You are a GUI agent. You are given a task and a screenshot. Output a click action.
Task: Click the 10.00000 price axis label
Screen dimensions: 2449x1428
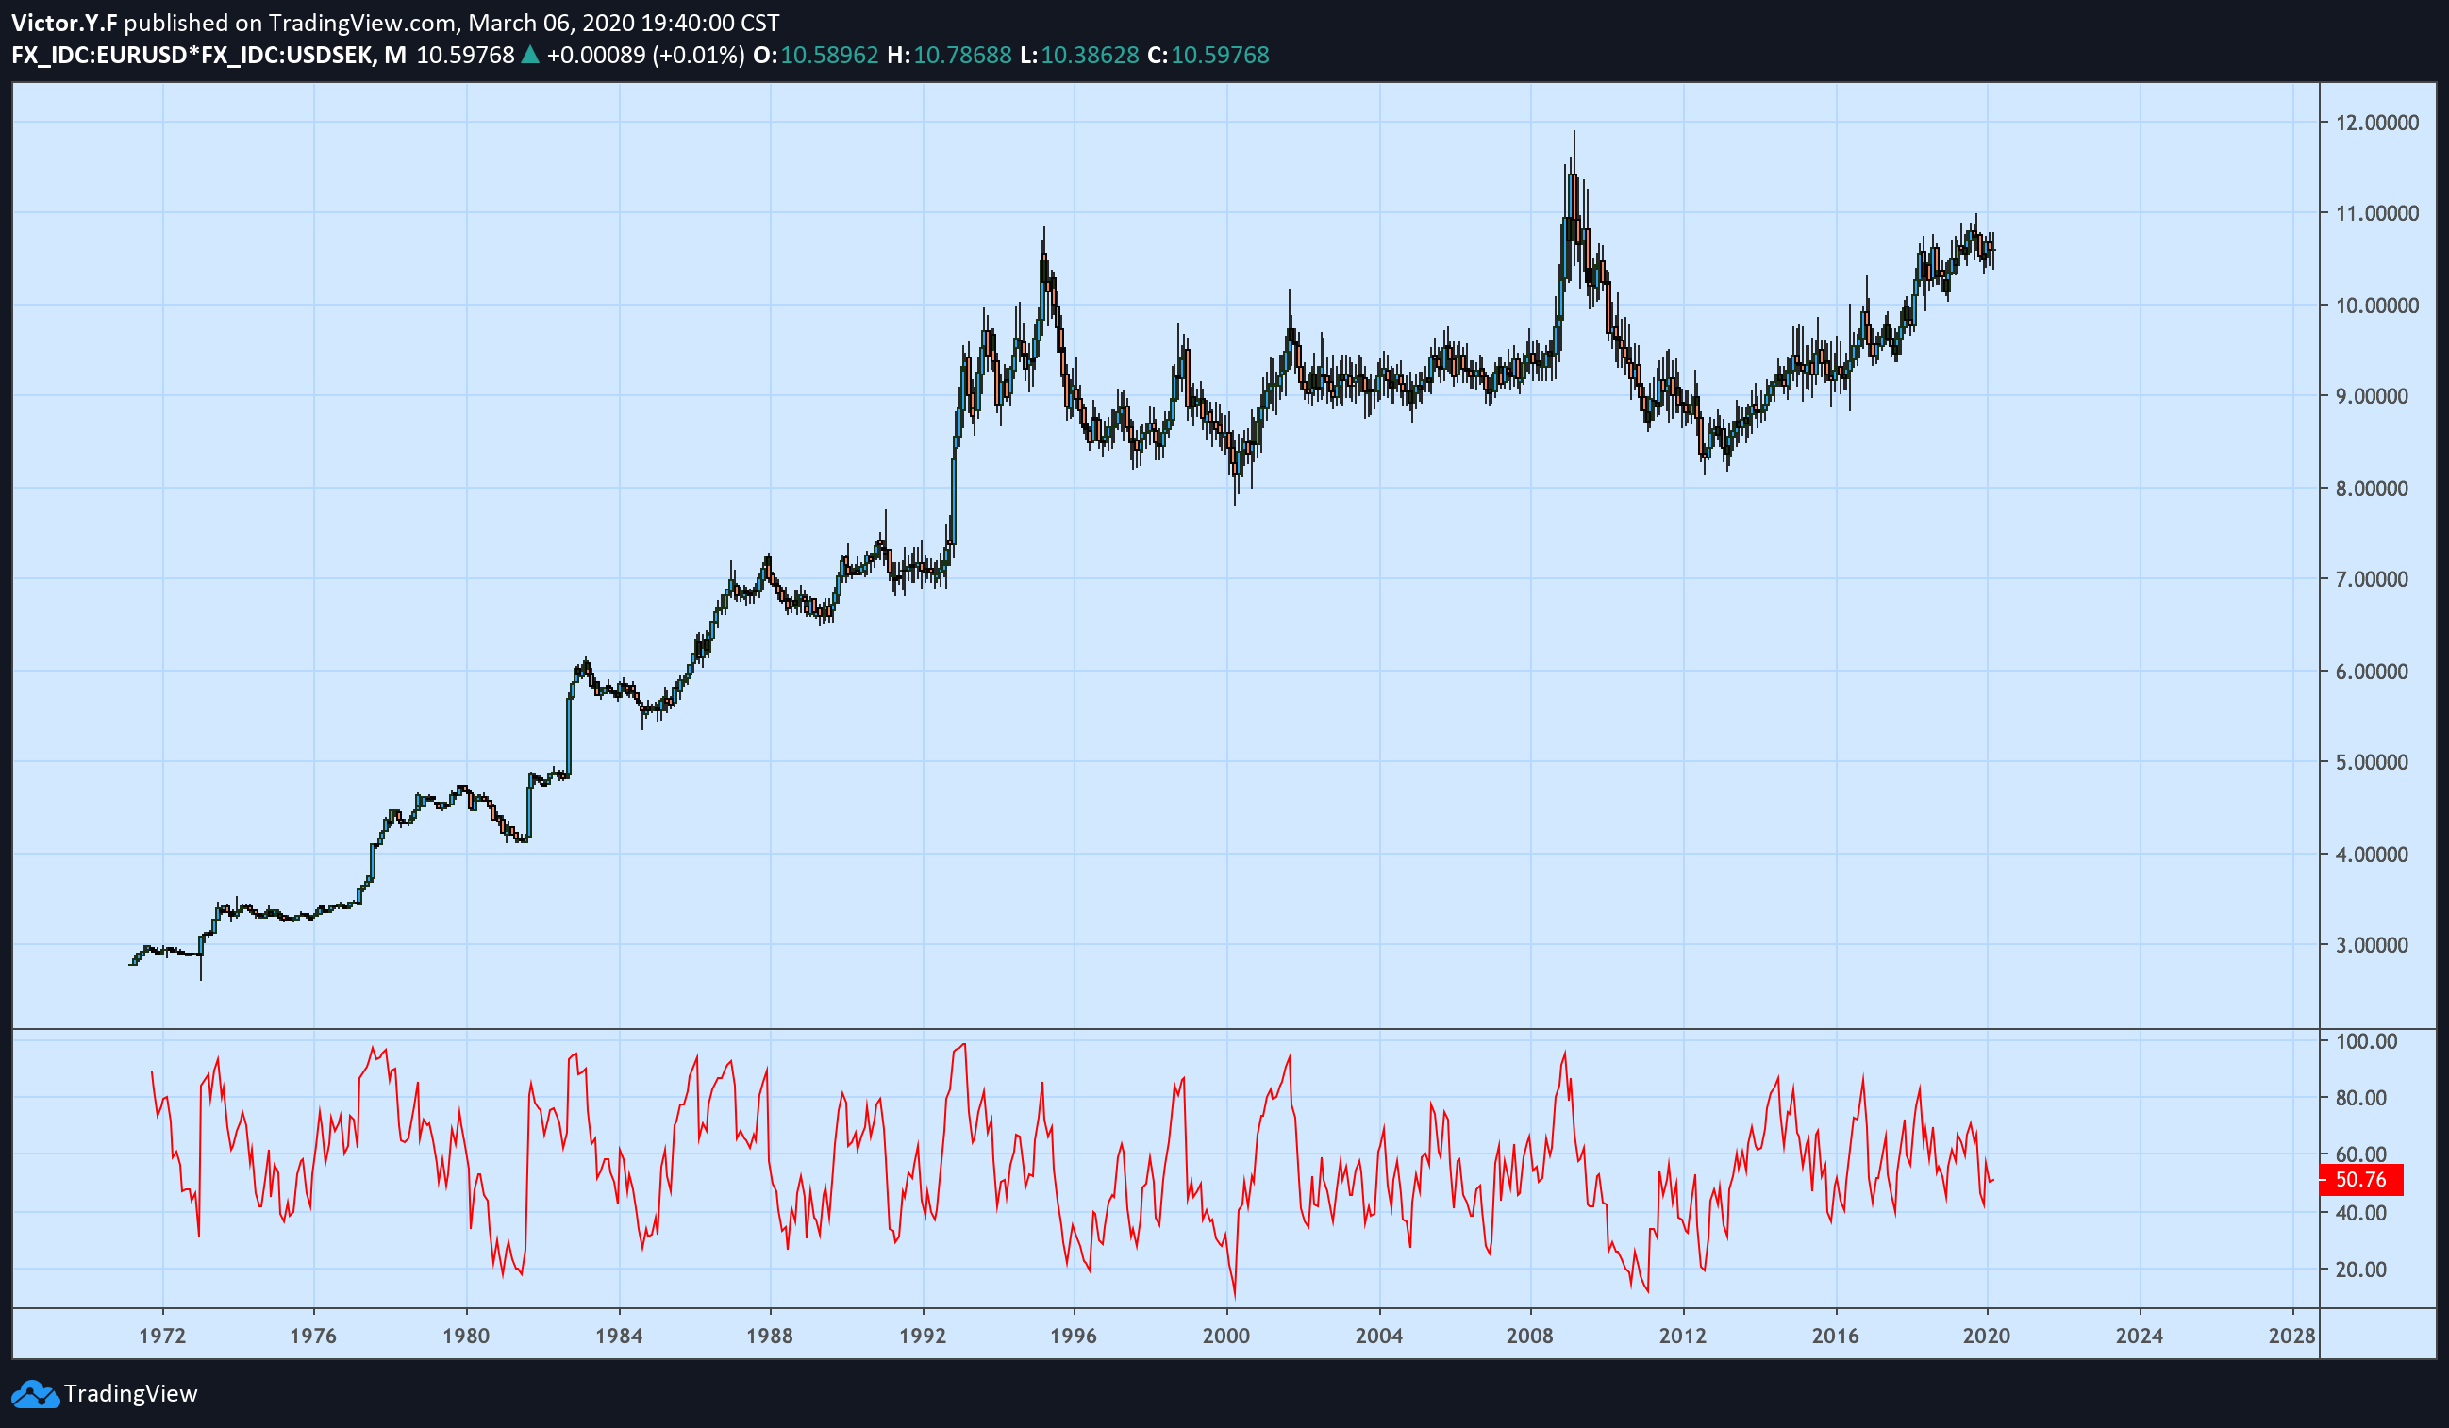coord(2377,305)
